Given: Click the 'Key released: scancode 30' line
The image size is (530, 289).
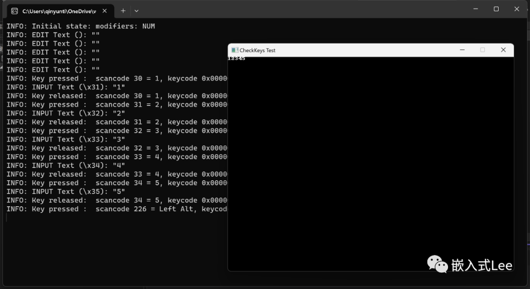Looking at the screenshot, I should (x=117, y=96).
